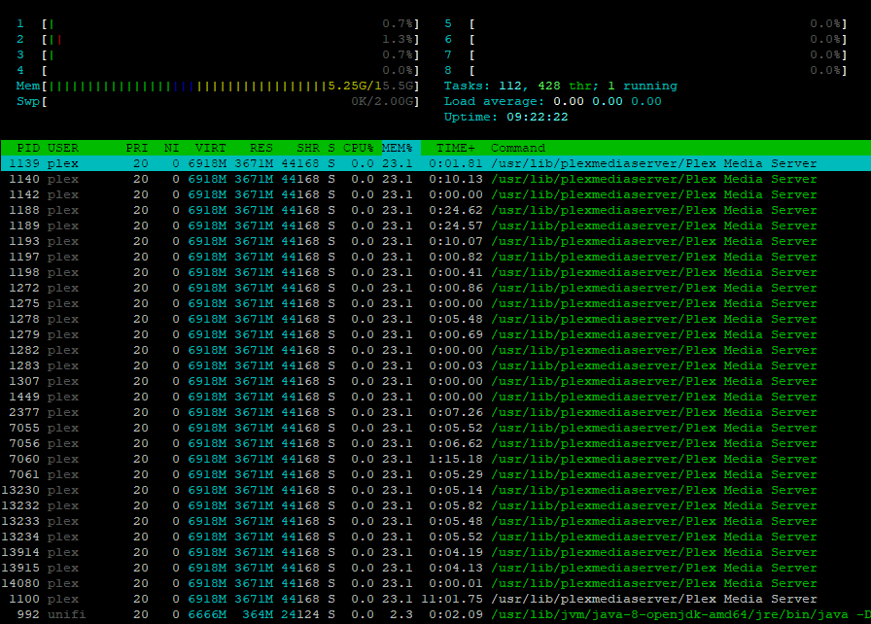The height and width of the screenshot is (624, 871).
Task: Select process row with PID 13914
Action: (435, 552)
